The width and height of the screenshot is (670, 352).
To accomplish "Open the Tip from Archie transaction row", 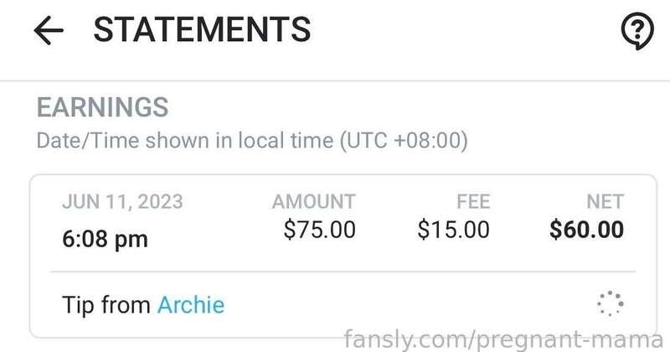I will pos(343,304).
